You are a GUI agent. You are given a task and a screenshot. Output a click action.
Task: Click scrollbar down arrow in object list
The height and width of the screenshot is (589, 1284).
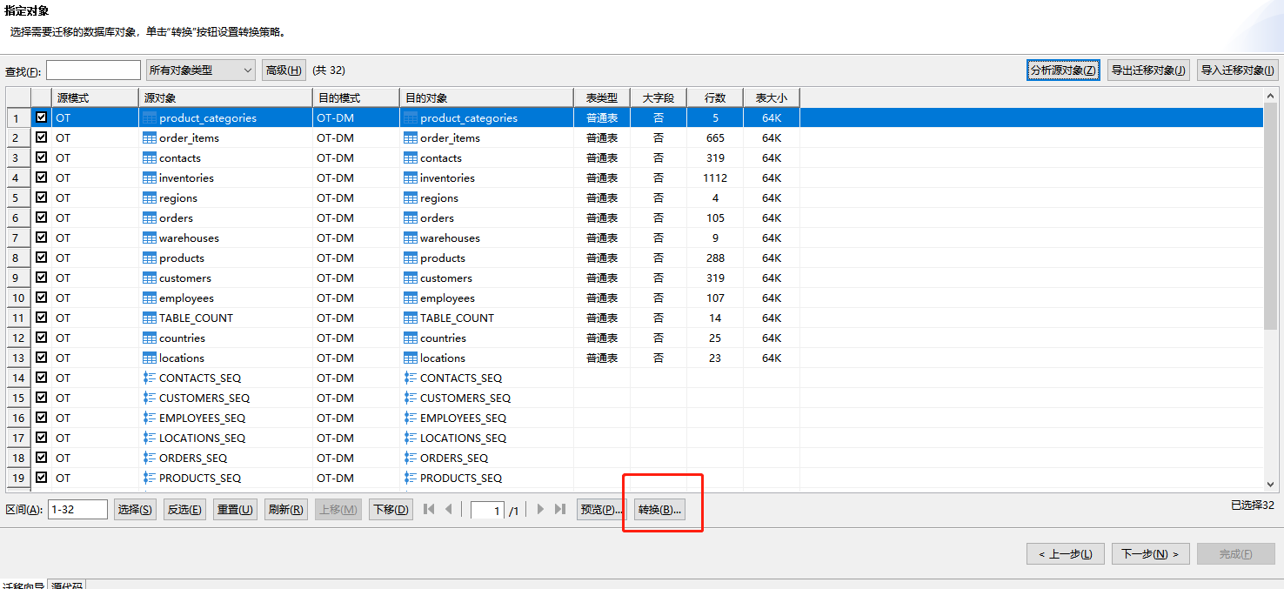[1270, 484]
